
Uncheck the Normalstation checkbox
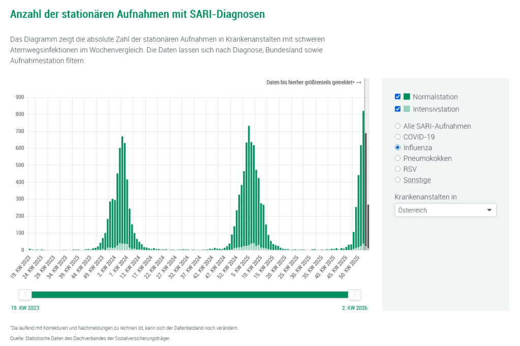point(397,97)
